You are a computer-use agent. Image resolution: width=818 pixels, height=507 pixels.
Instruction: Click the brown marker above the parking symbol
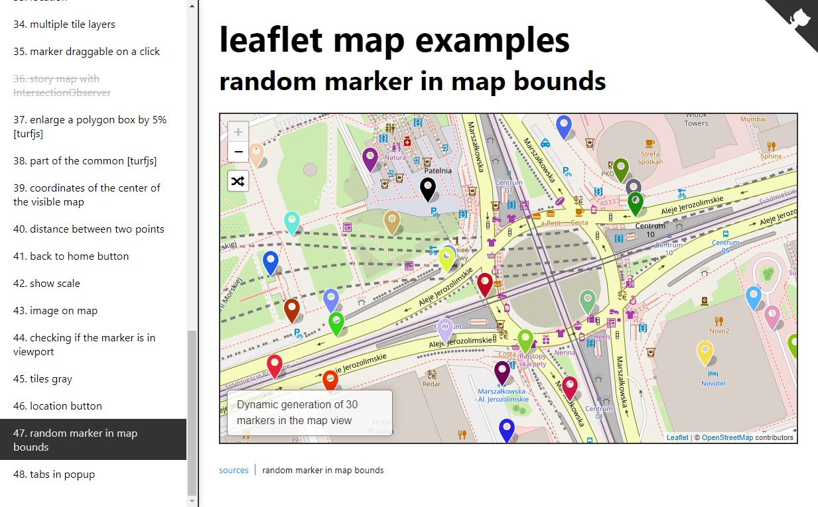tap(291, 310)
